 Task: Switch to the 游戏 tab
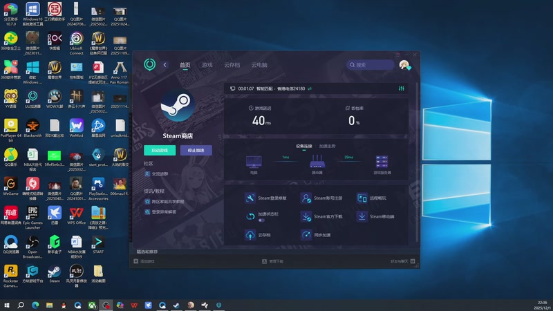click(x=207, y=65)
